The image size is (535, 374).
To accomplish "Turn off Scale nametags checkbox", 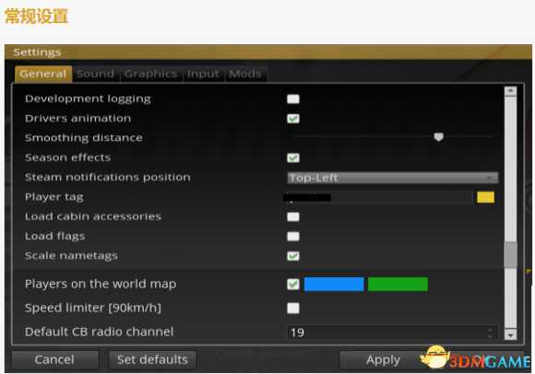I will click(x=293, y=256).
